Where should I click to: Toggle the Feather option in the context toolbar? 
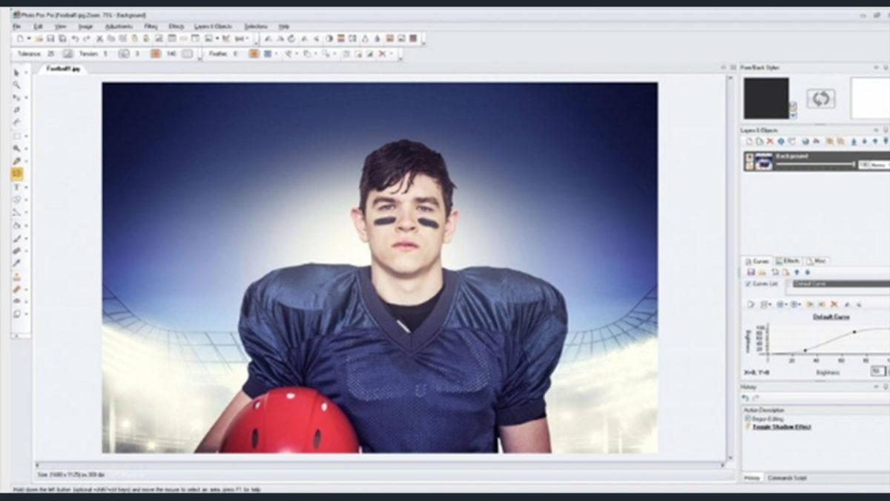(x=254, y=53)
